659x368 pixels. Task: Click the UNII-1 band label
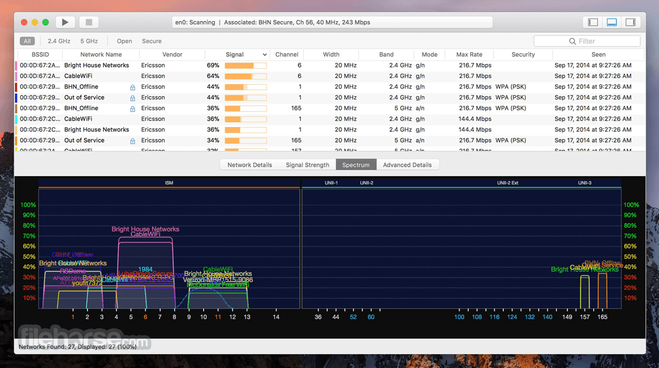pyautogui.click(x=331, y=183)
